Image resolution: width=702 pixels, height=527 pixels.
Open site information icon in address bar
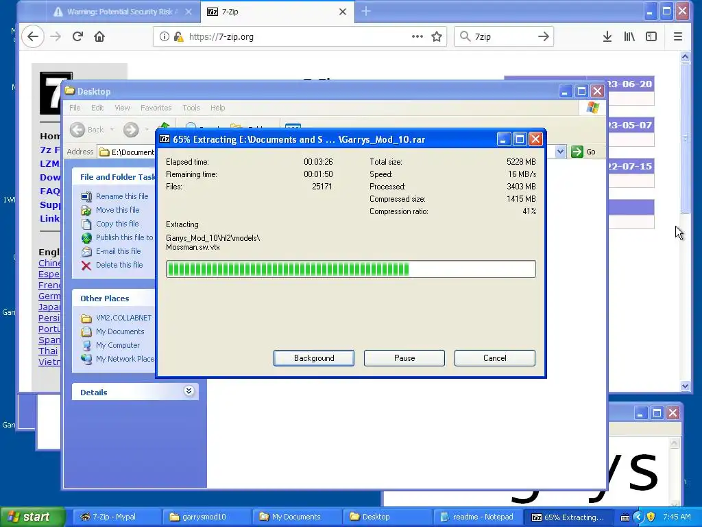(165, 36)
